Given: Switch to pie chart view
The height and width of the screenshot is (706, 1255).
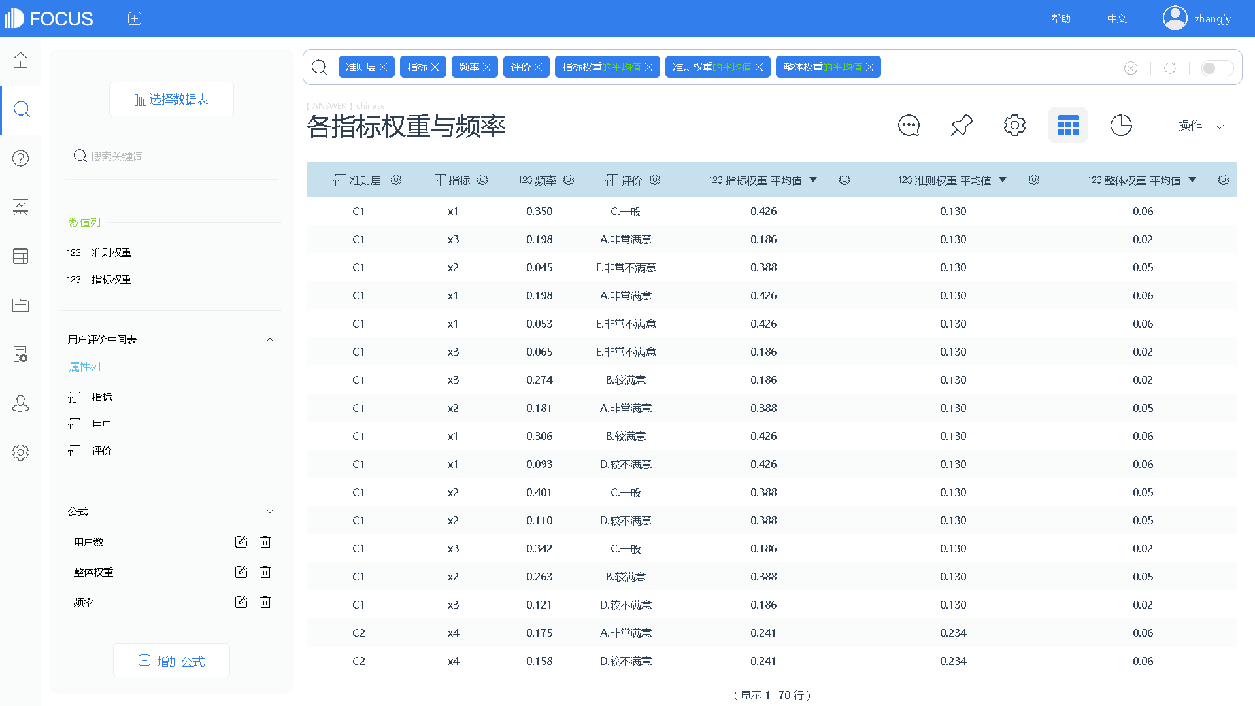Looking at the screenshot, I should point(1121,125).
